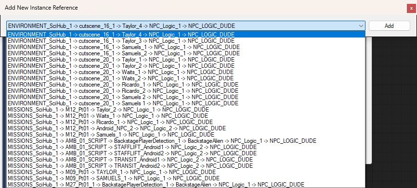The height and width of the screenshot is (188, 417).
Task: Select cutscene_20_1 Samuels 2 entry
Action: (186, 97)
